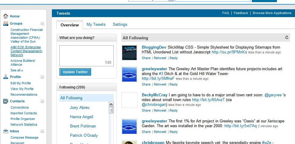This screenshot has height=144, width=295.
Task: Click the Contacts address book icon
Action: point(6,101)
